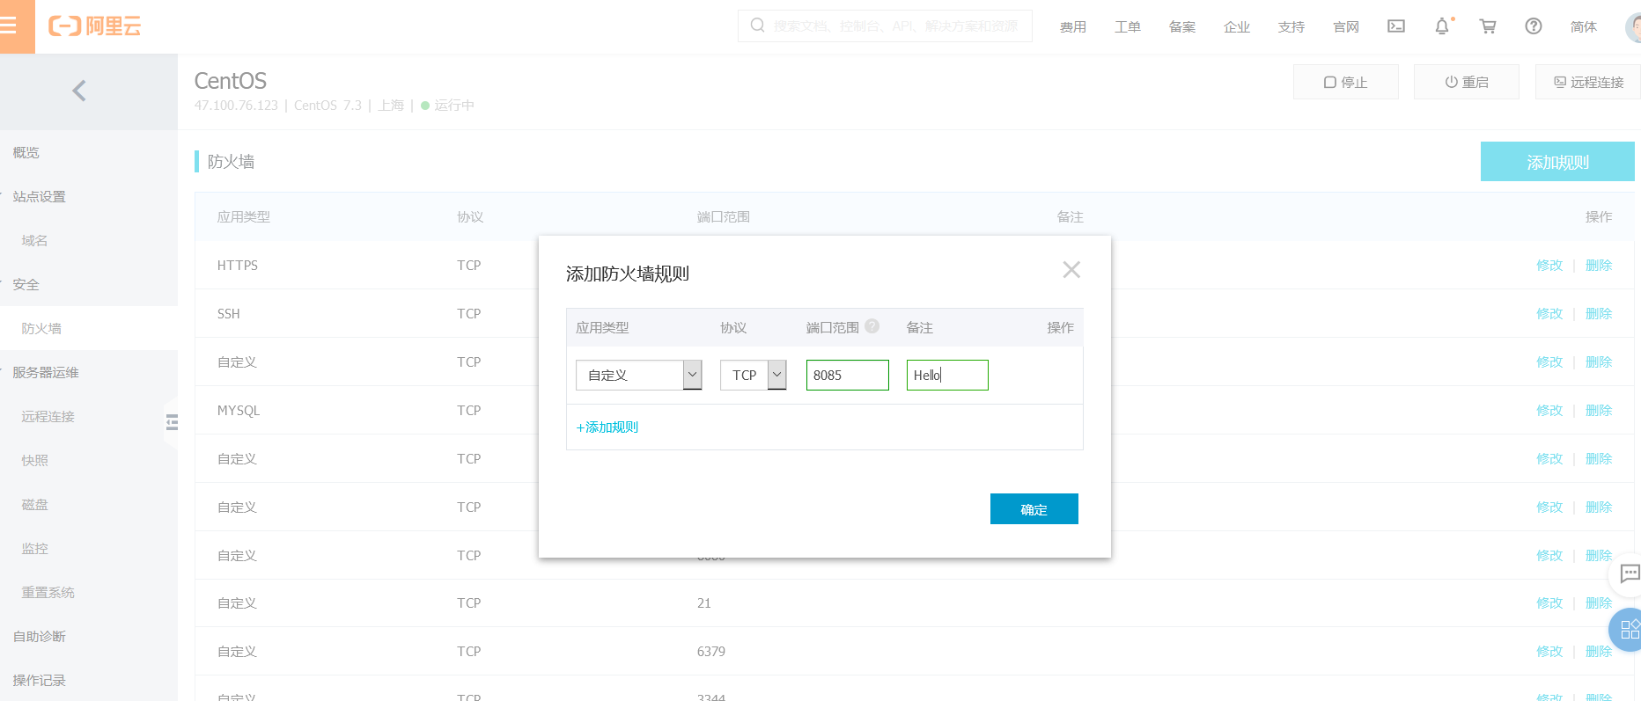This screenshot has width=1641, height=701.
Task: Open 操作记录 in sidebar
Action: (x=40, y=681)
